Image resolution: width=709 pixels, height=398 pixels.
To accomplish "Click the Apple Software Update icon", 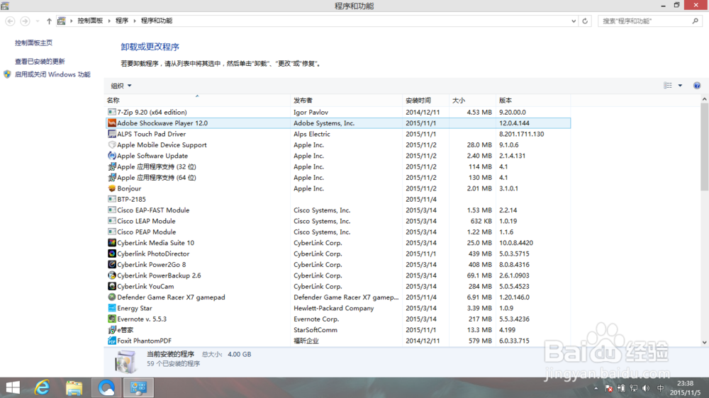I will pos(112,155).
